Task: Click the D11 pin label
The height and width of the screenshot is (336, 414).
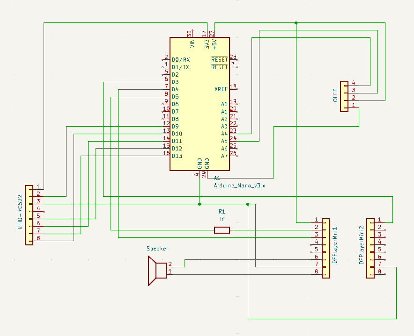Action: pos(177,141)
